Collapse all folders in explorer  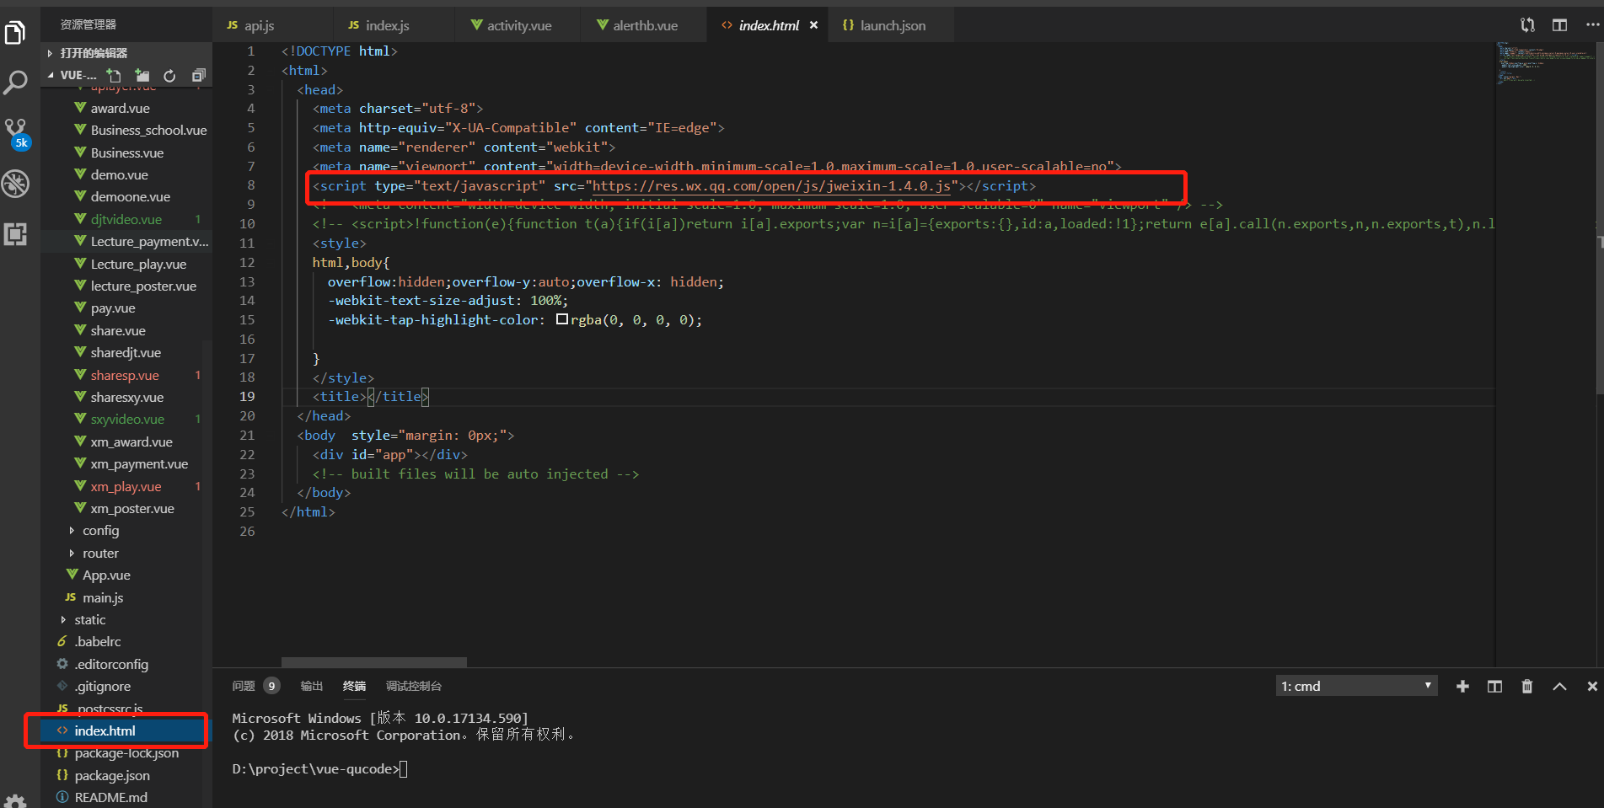click(x=198, y=76)
